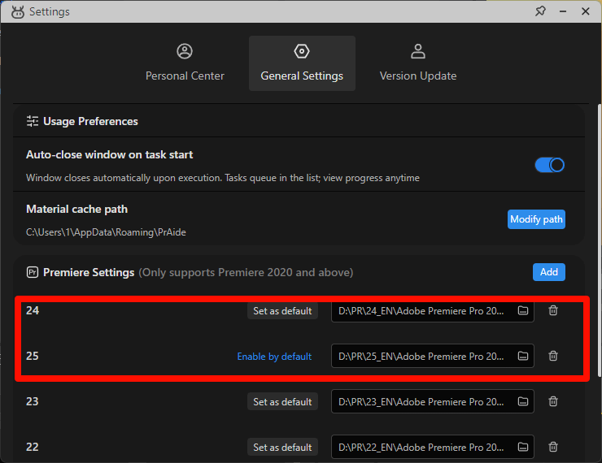Click Modify path button for material cache
Viewport: 602px width, 463px height.
pos(536,219)
